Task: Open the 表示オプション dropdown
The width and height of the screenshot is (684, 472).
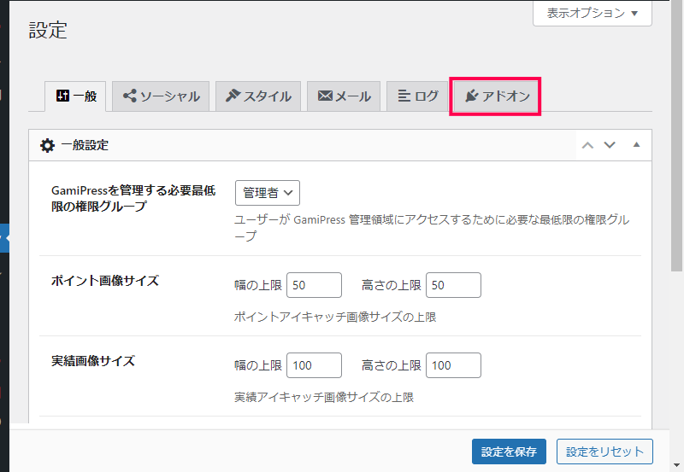Action: pos(593,14)
